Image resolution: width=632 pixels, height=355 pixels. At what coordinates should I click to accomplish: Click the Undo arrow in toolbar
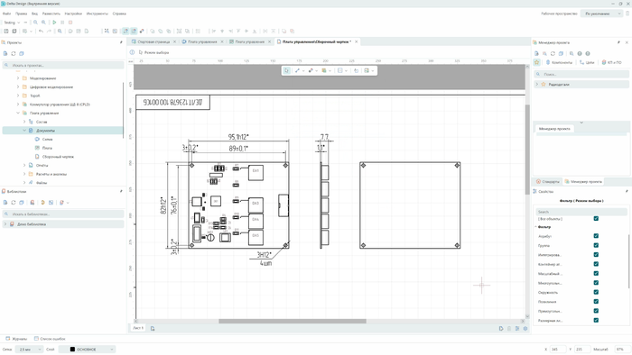[41, 32]
